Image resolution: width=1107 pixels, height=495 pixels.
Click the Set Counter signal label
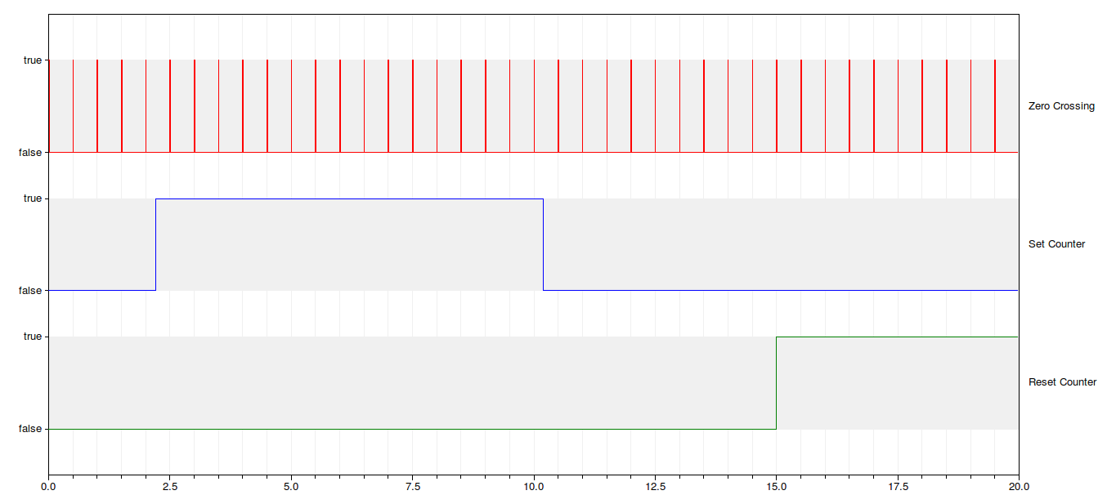click(1056, 244)
